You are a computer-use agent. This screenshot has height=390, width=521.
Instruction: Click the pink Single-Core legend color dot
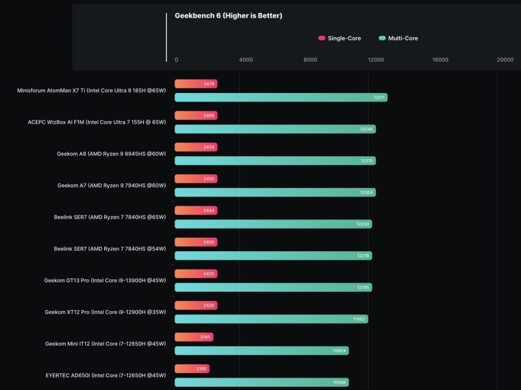tap(322, 38)
